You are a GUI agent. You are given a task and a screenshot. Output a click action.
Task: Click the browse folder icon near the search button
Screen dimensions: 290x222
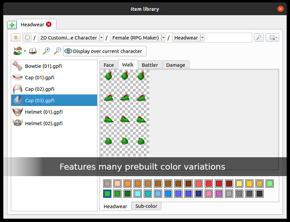(272, 37)
